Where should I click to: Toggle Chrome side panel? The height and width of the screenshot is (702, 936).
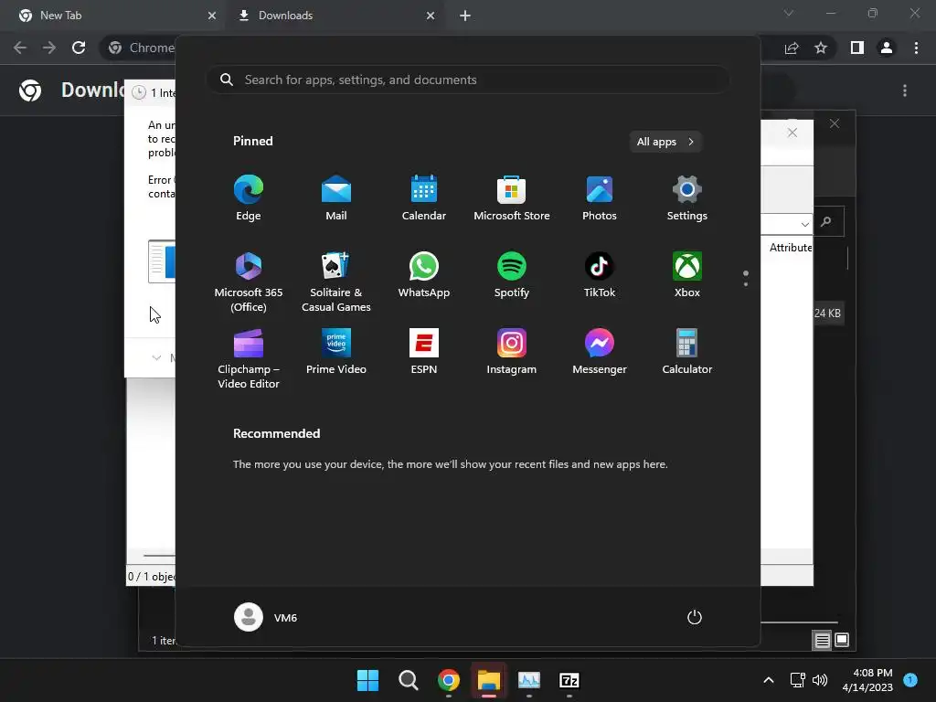pos(857,48)
